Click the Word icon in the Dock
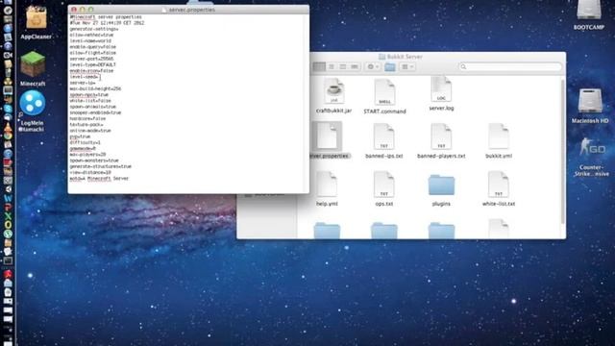The height and width of the screenshot is (346, 615). (x=8, y=199)
